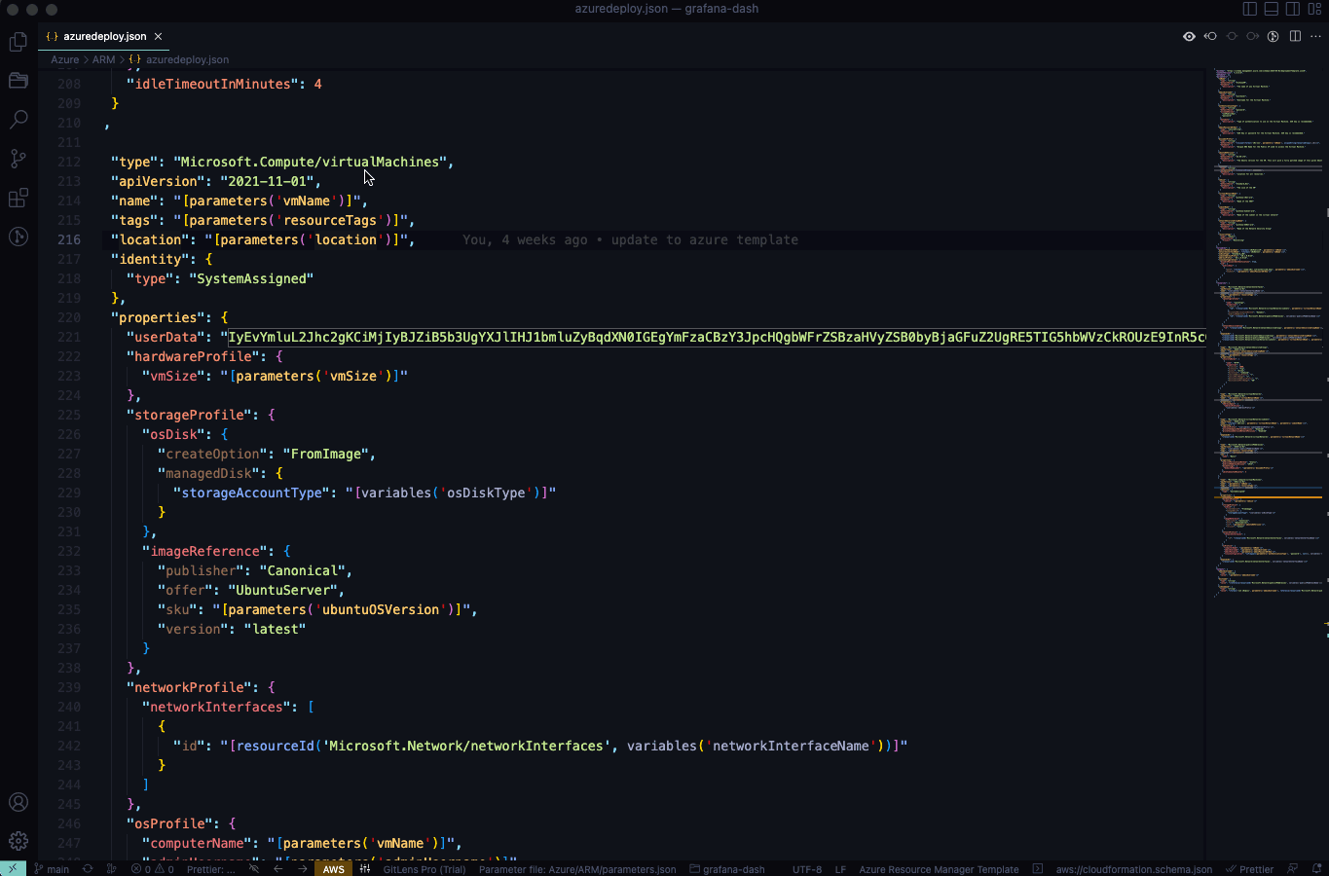Open the notifications bell
The height and width of the screenshot is (876, 1329).
(x=1316, y=868)
